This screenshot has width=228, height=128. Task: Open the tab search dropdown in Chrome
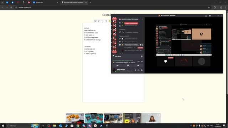(2, 2)
